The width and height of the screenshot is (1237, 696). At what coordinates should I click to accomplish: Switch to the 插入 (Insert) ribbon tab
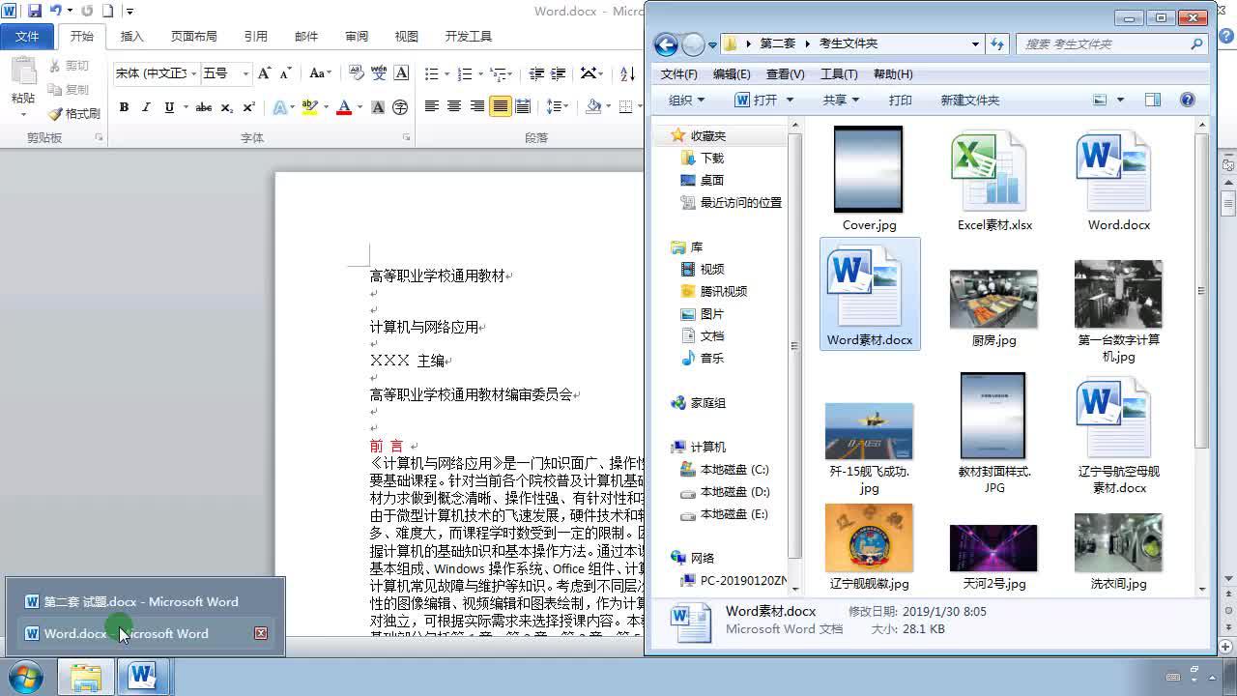(x=131, y=36)
